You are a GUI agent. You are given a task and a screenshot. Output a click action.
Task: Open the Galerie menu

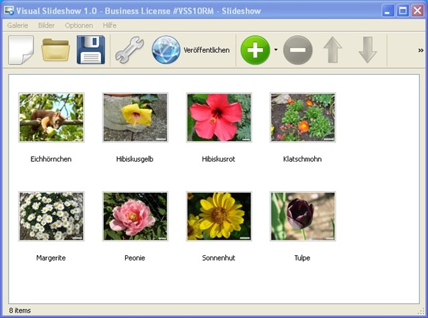18,25
